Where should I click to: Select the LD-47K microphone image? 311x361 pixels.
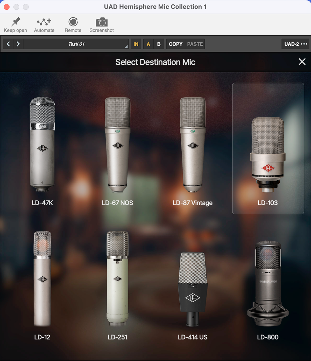coord(42,144)
